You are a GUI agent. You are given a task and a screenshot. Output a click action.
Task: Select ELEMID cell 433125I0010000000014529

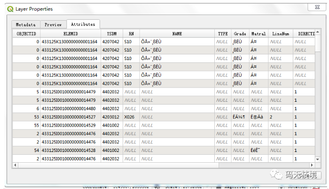pos(70,125)
